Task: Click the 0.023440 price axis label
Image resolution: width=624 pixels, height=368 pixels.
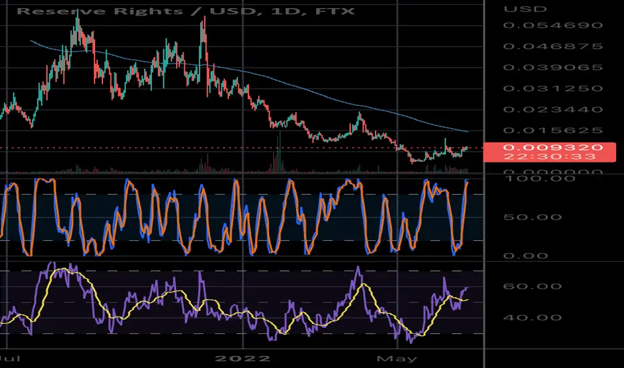Action: point(553,110)
